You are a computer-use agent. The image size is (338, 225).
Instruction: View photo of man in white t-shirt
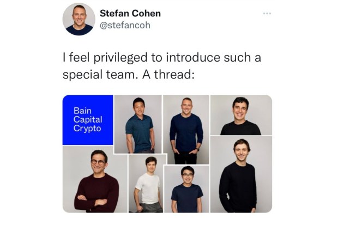148,184
